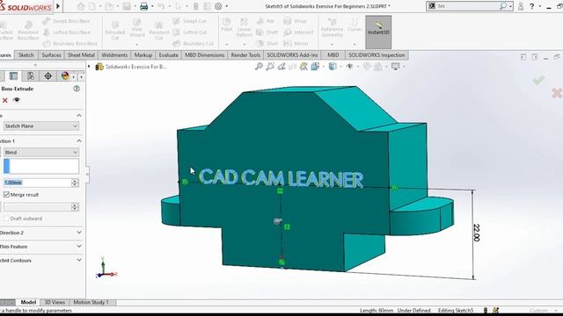Viewport: 563px width, 316px height.
Task: Check the Draft outward checkbox
Action: (6, 219)
